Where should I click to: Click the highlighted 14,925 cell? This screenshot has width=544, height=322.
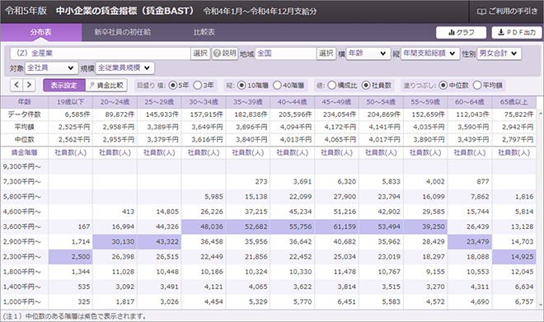coord(514,257)
